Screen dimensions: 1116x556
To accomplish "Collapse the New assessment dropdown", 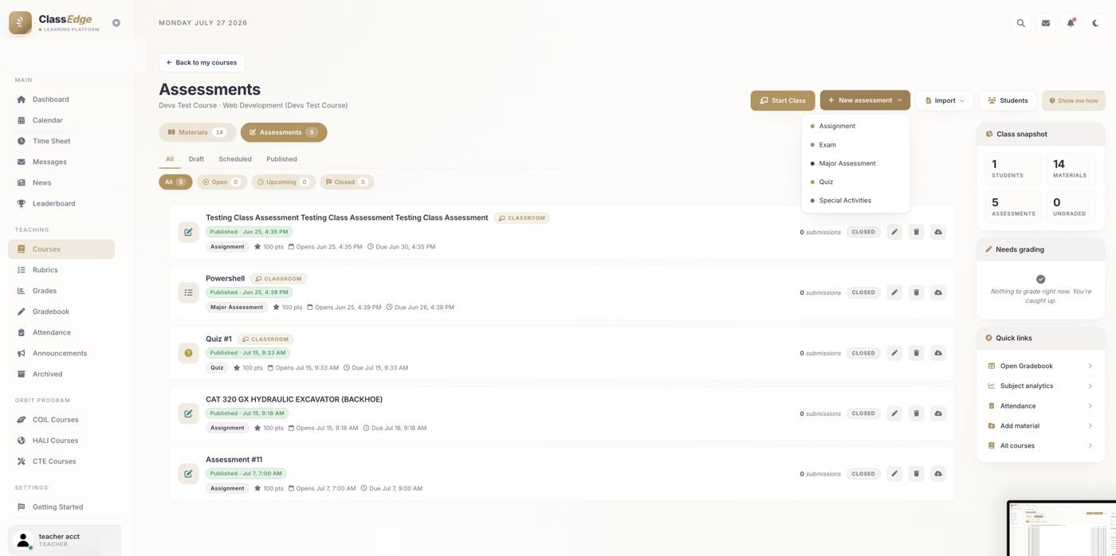I will [865, 100].
